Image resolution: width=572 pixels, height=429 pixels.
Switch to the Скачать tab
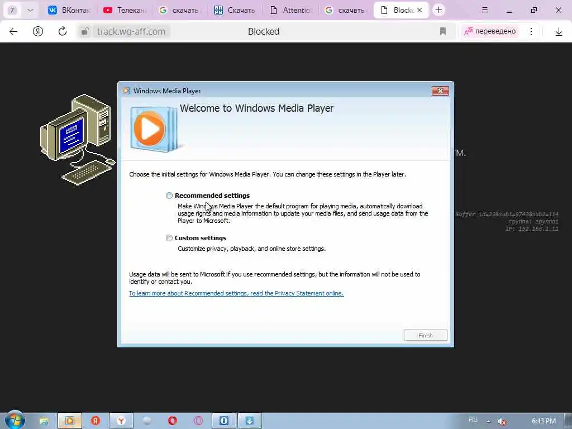[x=235, y=10]
